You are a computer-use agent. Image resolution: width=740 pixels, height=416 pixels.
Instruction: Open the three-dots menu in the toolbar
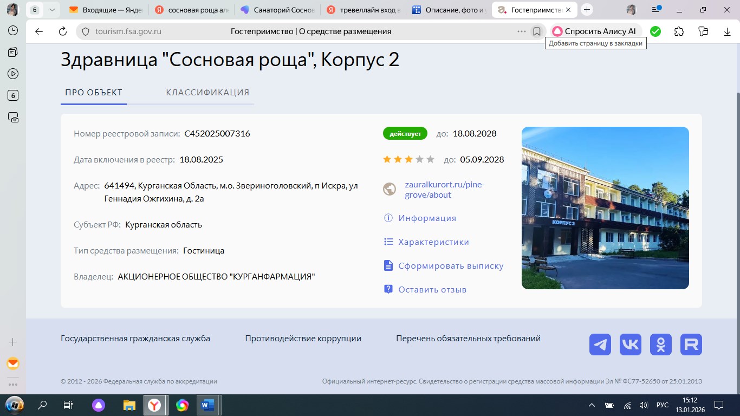click(x=521, y=31)
